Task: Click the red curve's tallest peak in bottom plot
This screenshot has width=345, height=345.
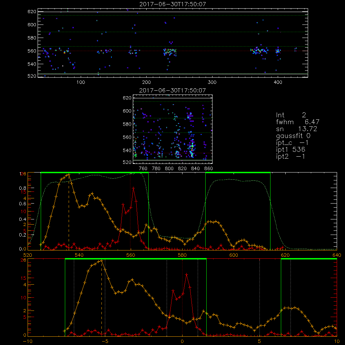Action: pyautogui.click(x=187, y=274)
